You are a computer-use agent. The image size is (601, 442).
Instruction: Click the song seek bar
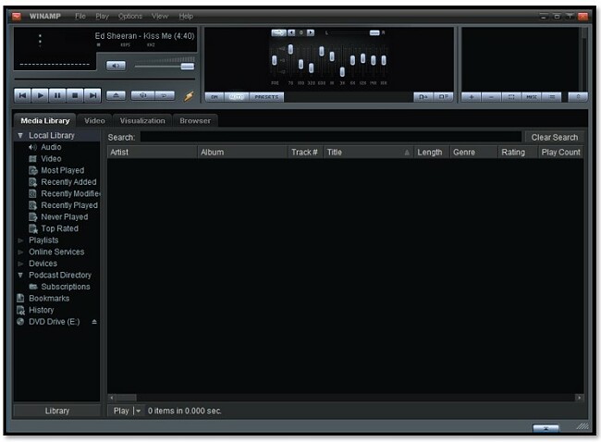[104, 80]
